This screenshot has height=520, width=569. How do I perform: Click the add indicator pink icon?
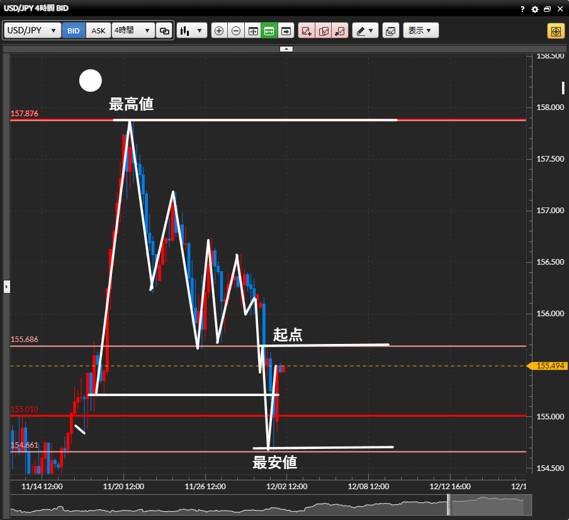[307, 30]
